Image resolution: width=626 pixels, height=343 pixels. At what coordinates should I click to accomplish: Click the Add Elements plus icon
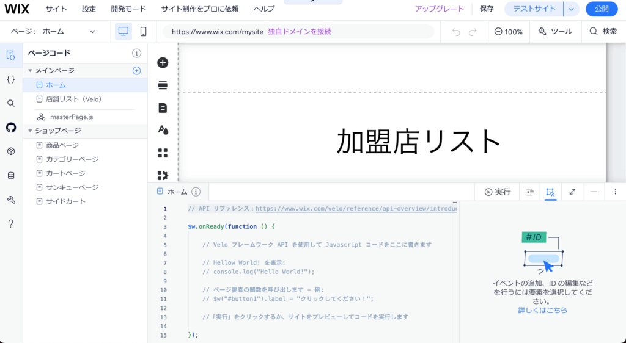click(x=163, y=62)
